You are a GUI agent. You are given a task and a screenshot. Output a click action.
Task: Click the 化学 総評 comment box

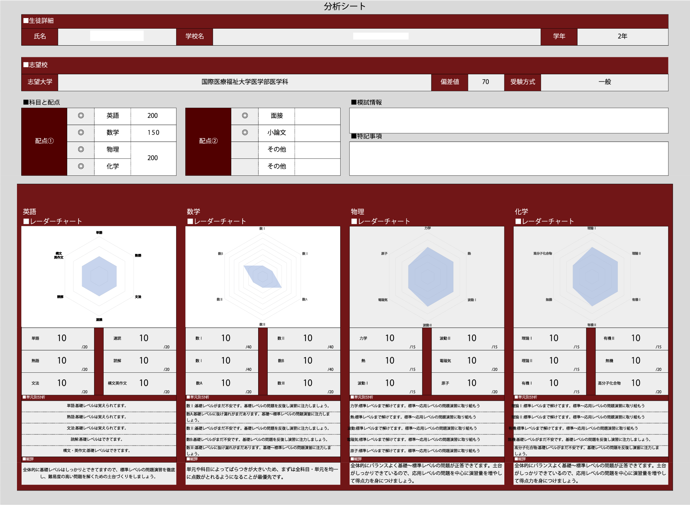[590, 473]
